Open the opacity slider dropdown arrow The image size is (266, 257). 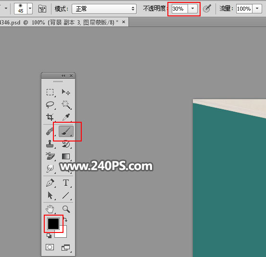(x=192, y=9)
